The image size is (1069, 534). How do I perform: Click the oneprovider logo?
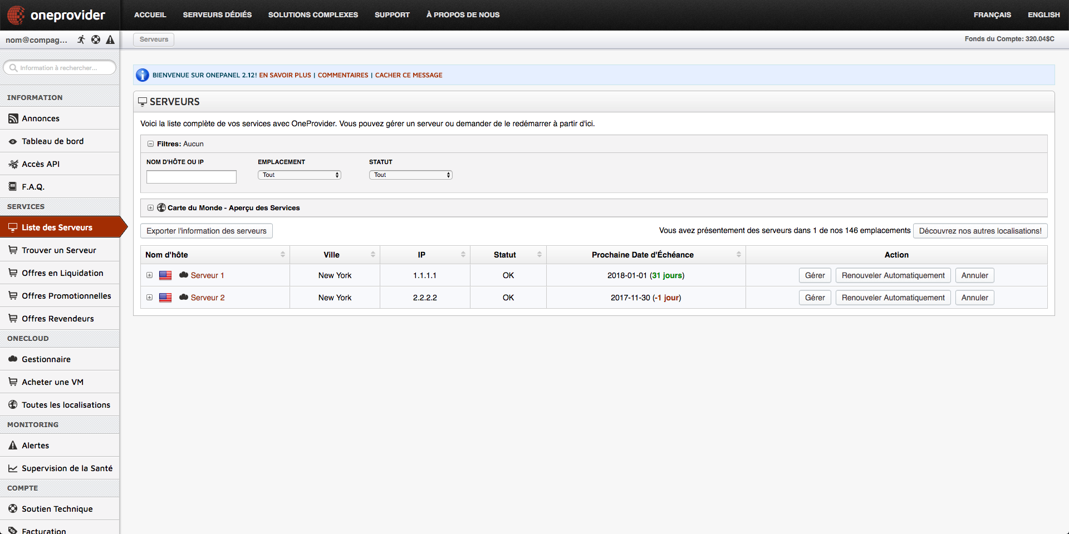pos(56,15)
